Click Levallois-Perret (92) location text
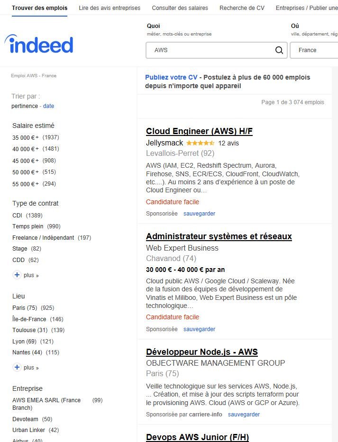 [x=180, y=153]
